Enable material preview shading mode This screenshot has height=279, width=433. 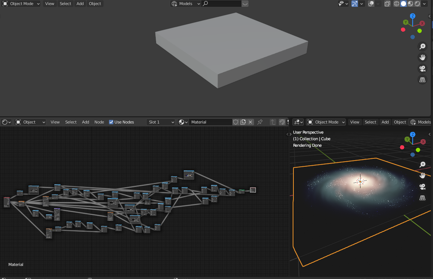pos(411,4)
